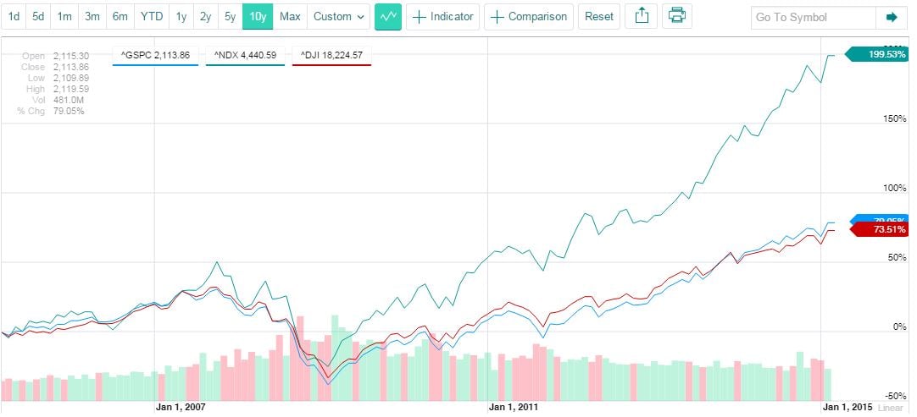Screen dimensions: 917x417
Task: Click the line chart type icon
Action: click(x=388, y=17)
